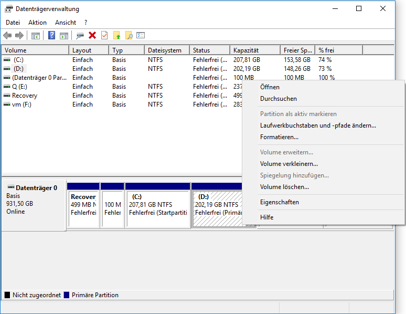Click the magnifier search folder icon

129,35
